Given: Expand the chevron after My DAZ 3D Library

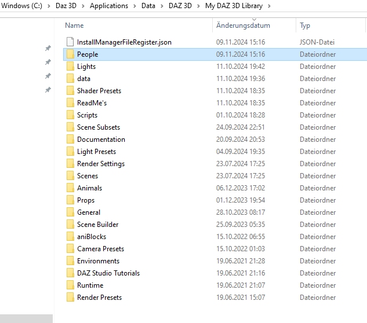Looking at the screenshot, I should coord(269,6).
